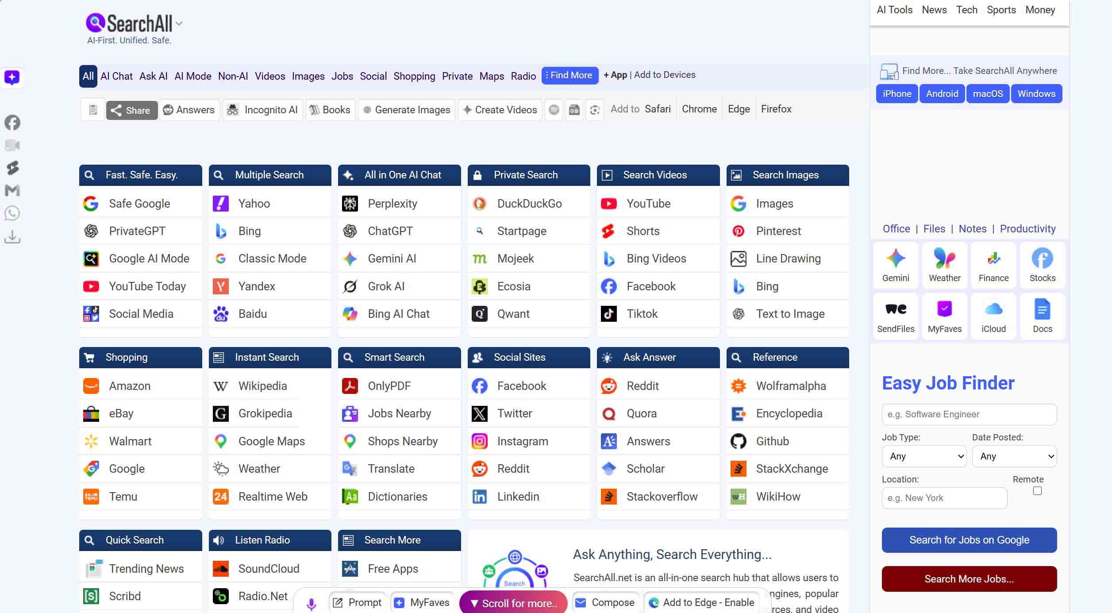The image size is (1112, 613).
Task: Click the Prompt button in bottom bar
Action: point(358,602)
